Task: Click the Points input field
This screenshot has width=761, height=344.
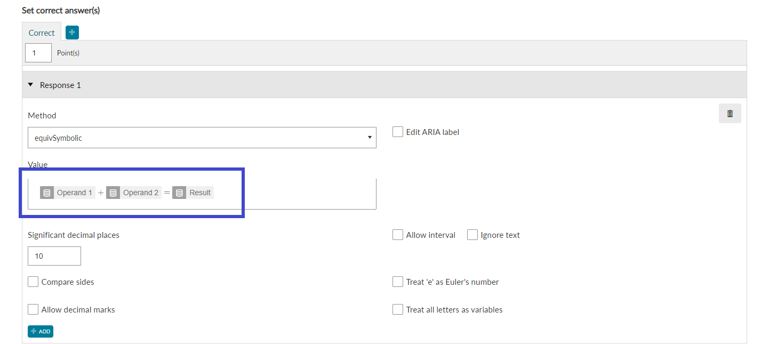Action: 38,53
